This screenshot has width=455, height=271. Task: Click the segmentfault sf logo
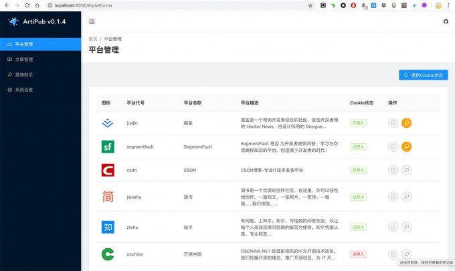click(x=108, y=147)
